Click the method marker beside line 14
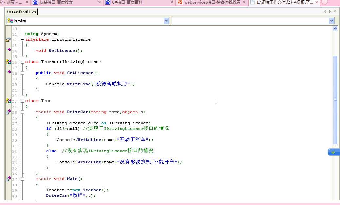This screenshot has width=340, height=205. pos(9,50)
